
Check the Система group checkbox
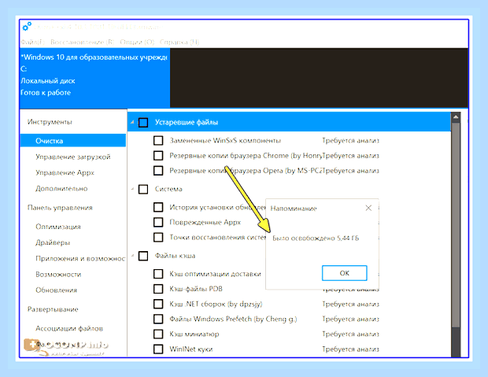(143, 189)
